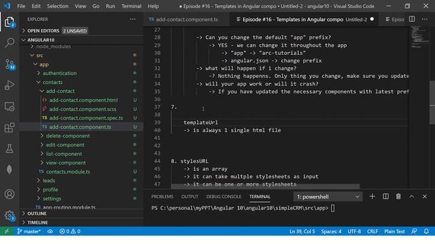The image size is (435, 244).
Task: Open Source Control view with 52 changes
Action: [x=10, y=64]
